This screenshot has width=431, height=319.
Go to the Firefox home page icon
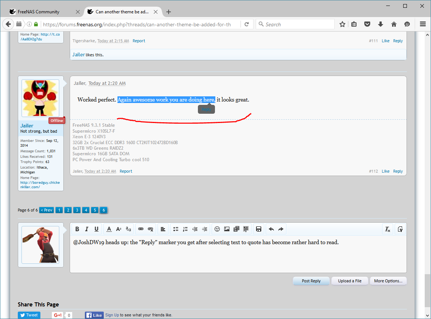point(394,24)
